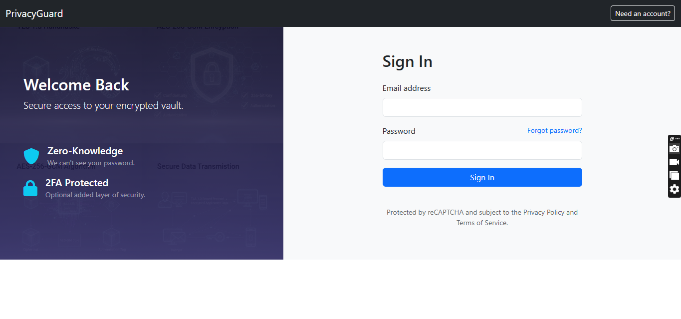This screenshot has height=319, width=681.
Task: Click the Email address input field
Action: click(482, 107)
